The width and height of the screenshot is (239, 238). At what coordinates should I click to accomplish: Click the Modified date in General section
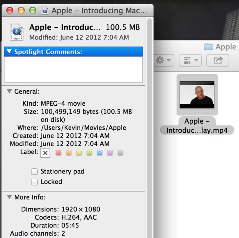75,144
